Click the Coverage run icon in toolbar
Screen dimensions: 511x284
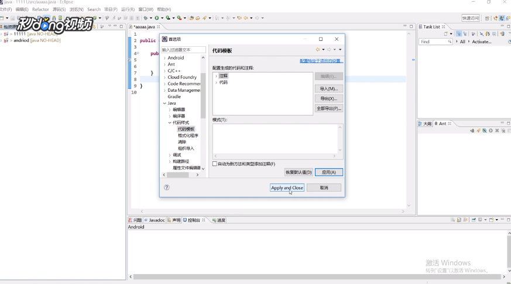(x=168, y=18)
